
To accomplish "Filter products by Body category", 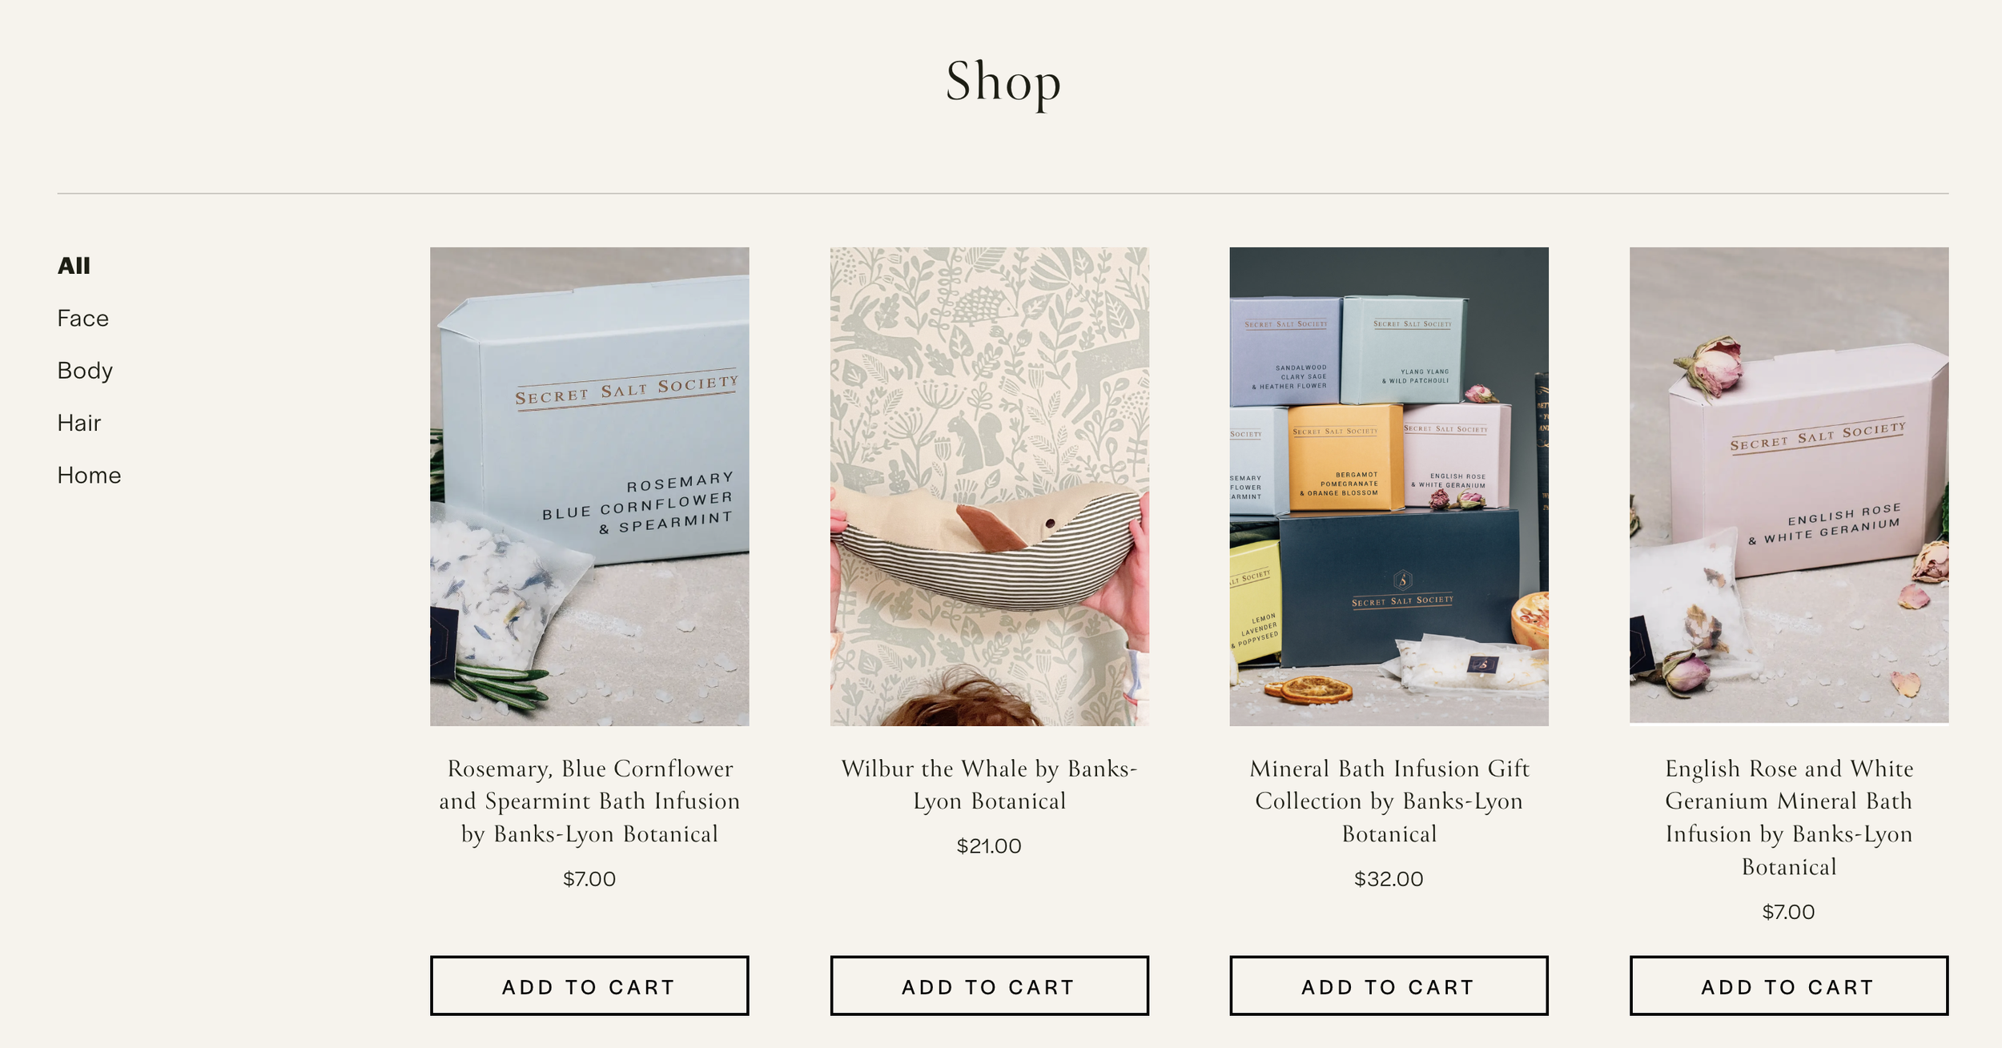I will click(x=85, y=371).
